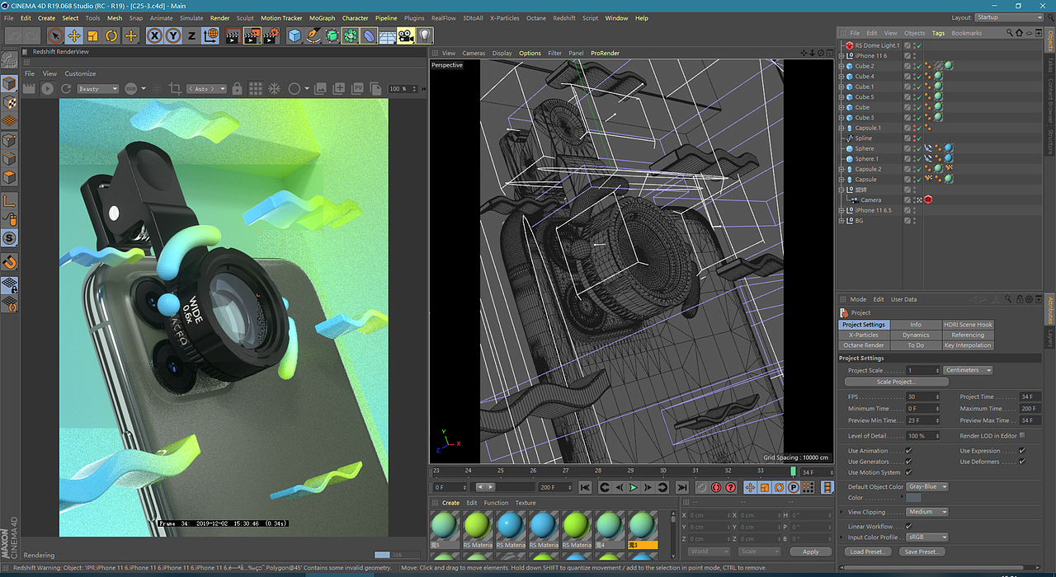Screen dimensions: 1056x577
Task: Go to the start of the animation
Action: pos(585,487)
